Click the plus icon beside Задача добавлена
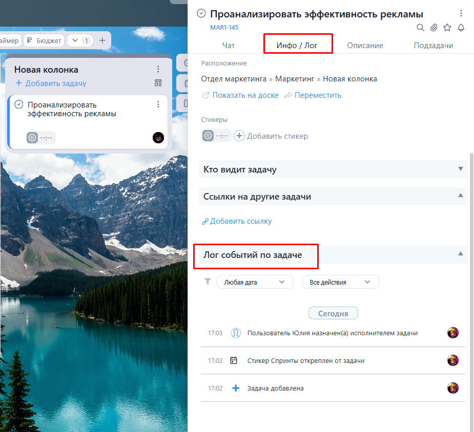The height and width of the screenshot is (432, 474). click(x=236, y=388)
